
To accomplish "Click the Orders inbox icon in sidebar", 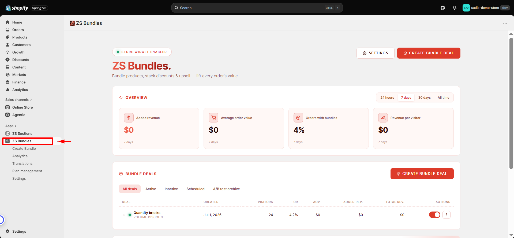I will (7, 30).
